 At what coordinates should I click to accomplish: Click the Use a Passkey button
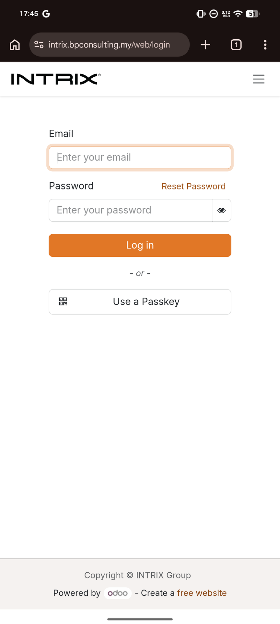click(x=146, y=302)
